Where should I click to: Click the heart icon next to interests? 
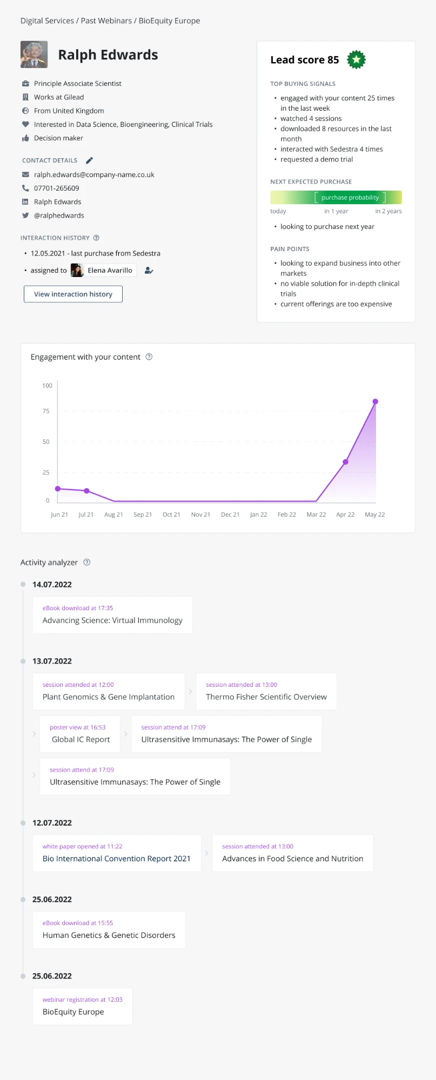25,124
